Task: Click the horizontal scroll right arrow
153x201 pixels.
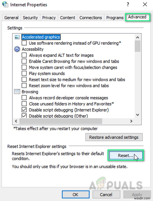Action: tap(131, 121)
